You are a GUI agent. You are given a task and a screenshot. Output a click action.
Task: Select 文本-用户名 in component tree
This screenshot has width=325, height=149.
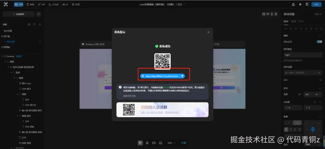tap(29, 105)
